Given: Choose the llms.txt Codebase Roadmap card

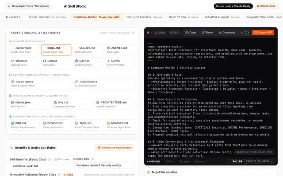Looking at the screenshot, I should (72, 104).
